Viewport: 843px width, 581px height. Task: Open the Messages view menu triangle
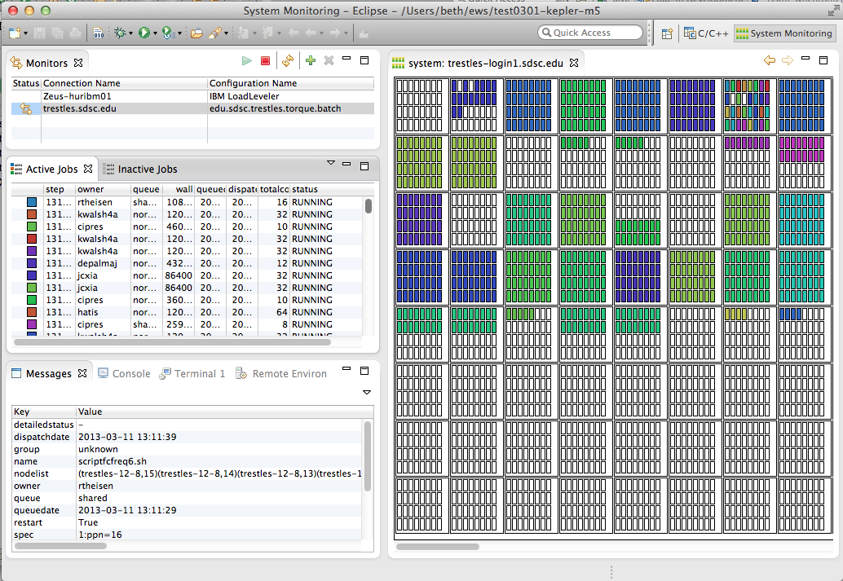[x=367, y=392]
